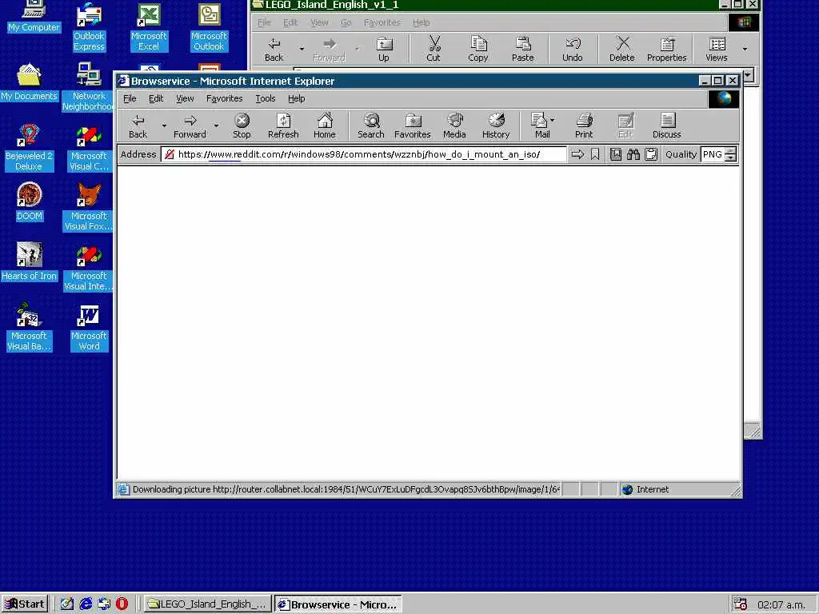The image size is (819, 614).
Task: Open the Back history dropdown arrow in Internet Explorer
Action: click(x=163, y=126)
